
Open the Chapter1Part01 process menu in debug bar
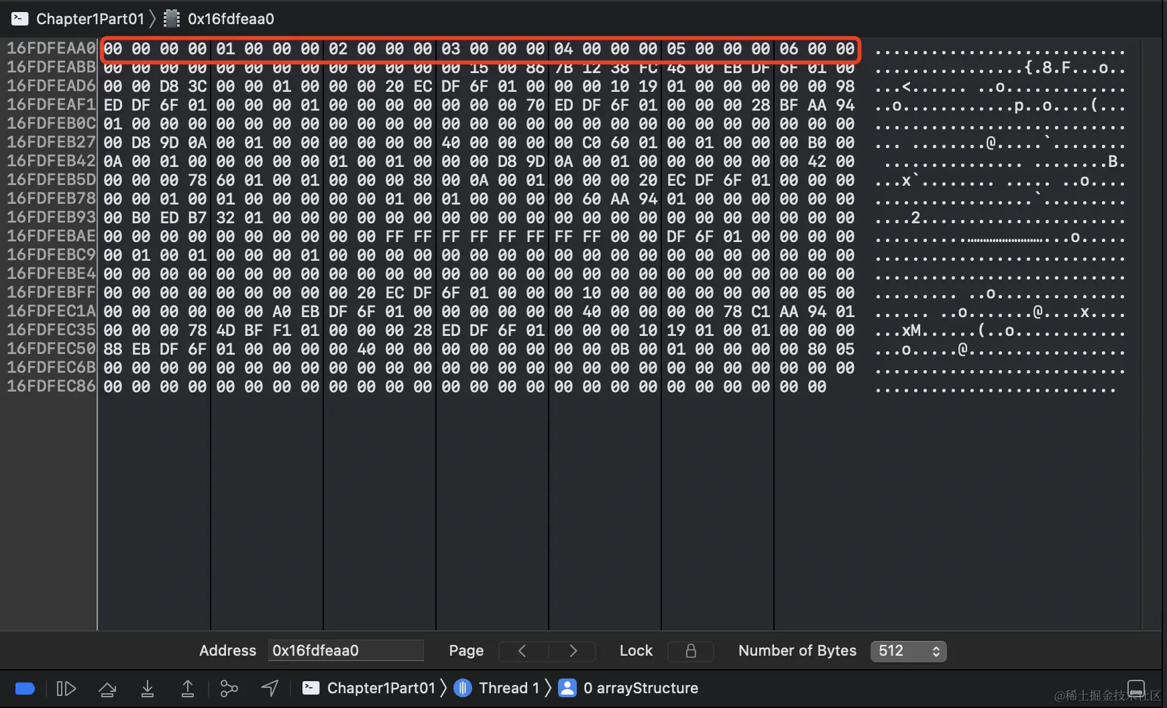pos(381,688)
